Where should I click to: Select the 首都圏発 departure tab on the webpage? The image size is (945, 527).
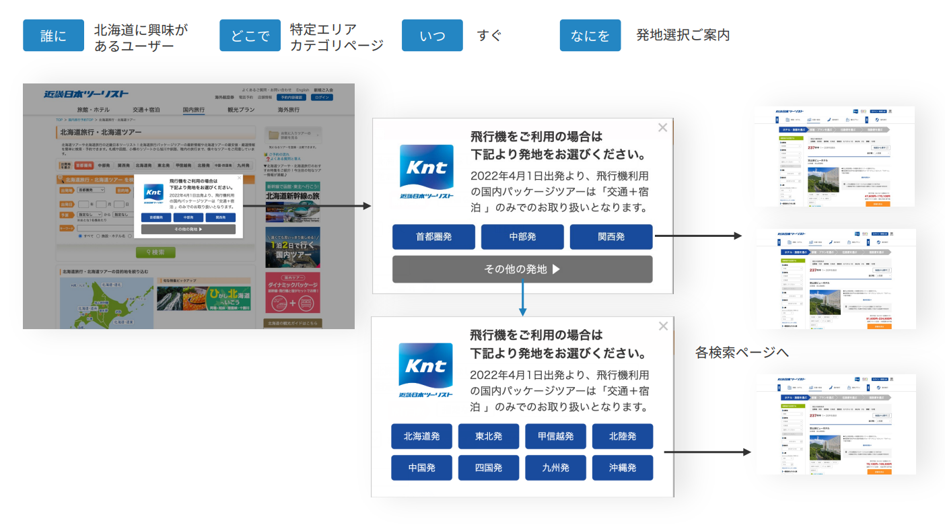83,165
